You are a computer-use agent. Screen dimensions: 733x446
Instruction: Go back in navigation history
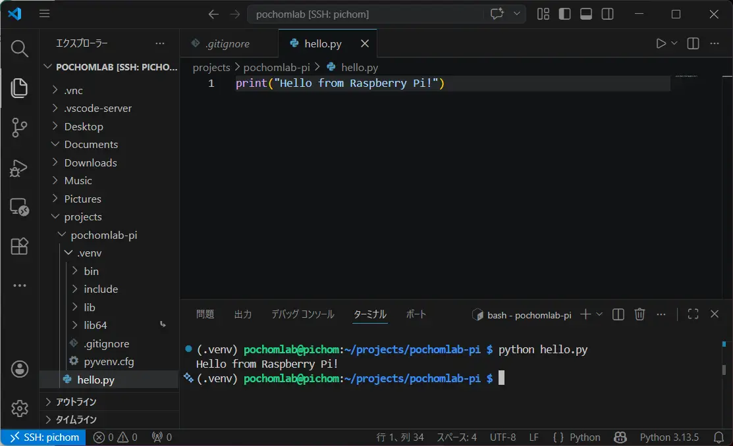click(213, 14)
